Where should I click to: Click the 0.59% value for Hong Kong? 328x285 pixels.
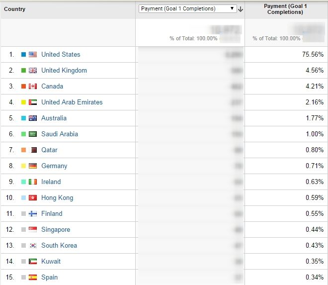tap(315, 197)
